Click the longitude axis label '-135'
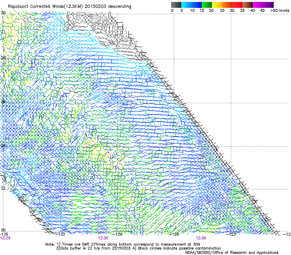 click(4, 234)
